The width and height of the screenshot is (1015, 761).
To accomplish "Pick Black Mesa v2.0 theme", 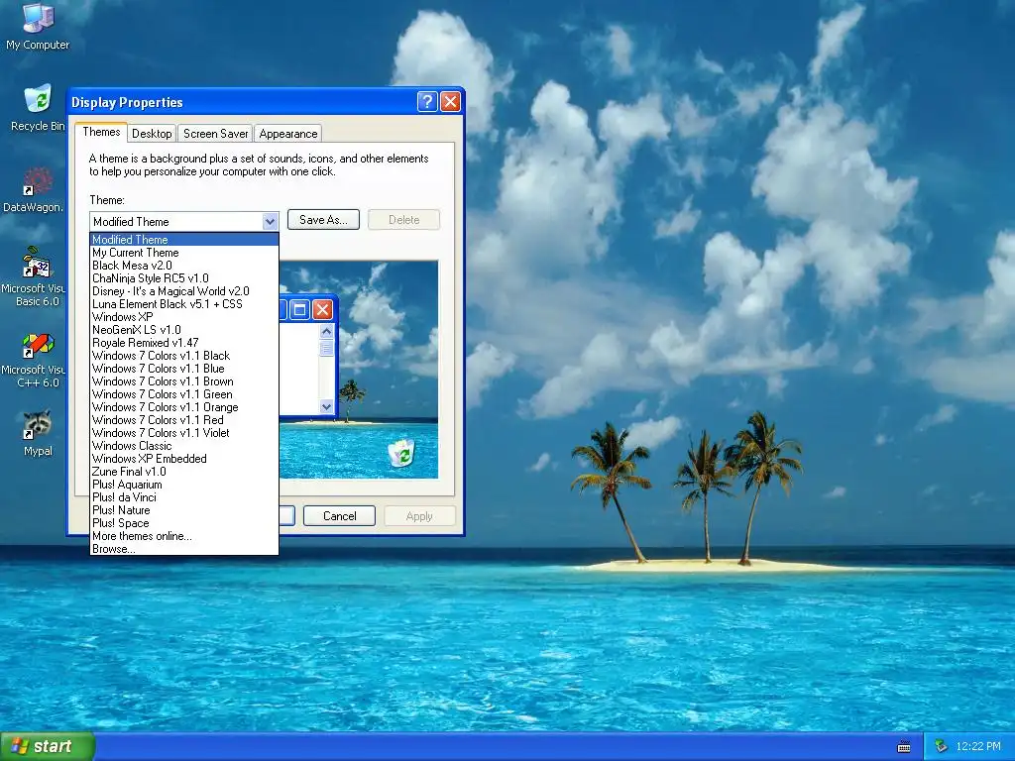I will click(183, 266).
